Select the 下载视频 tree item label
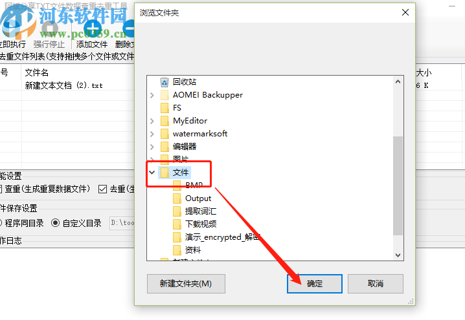The image size is (465, 320). pos(201,224)
